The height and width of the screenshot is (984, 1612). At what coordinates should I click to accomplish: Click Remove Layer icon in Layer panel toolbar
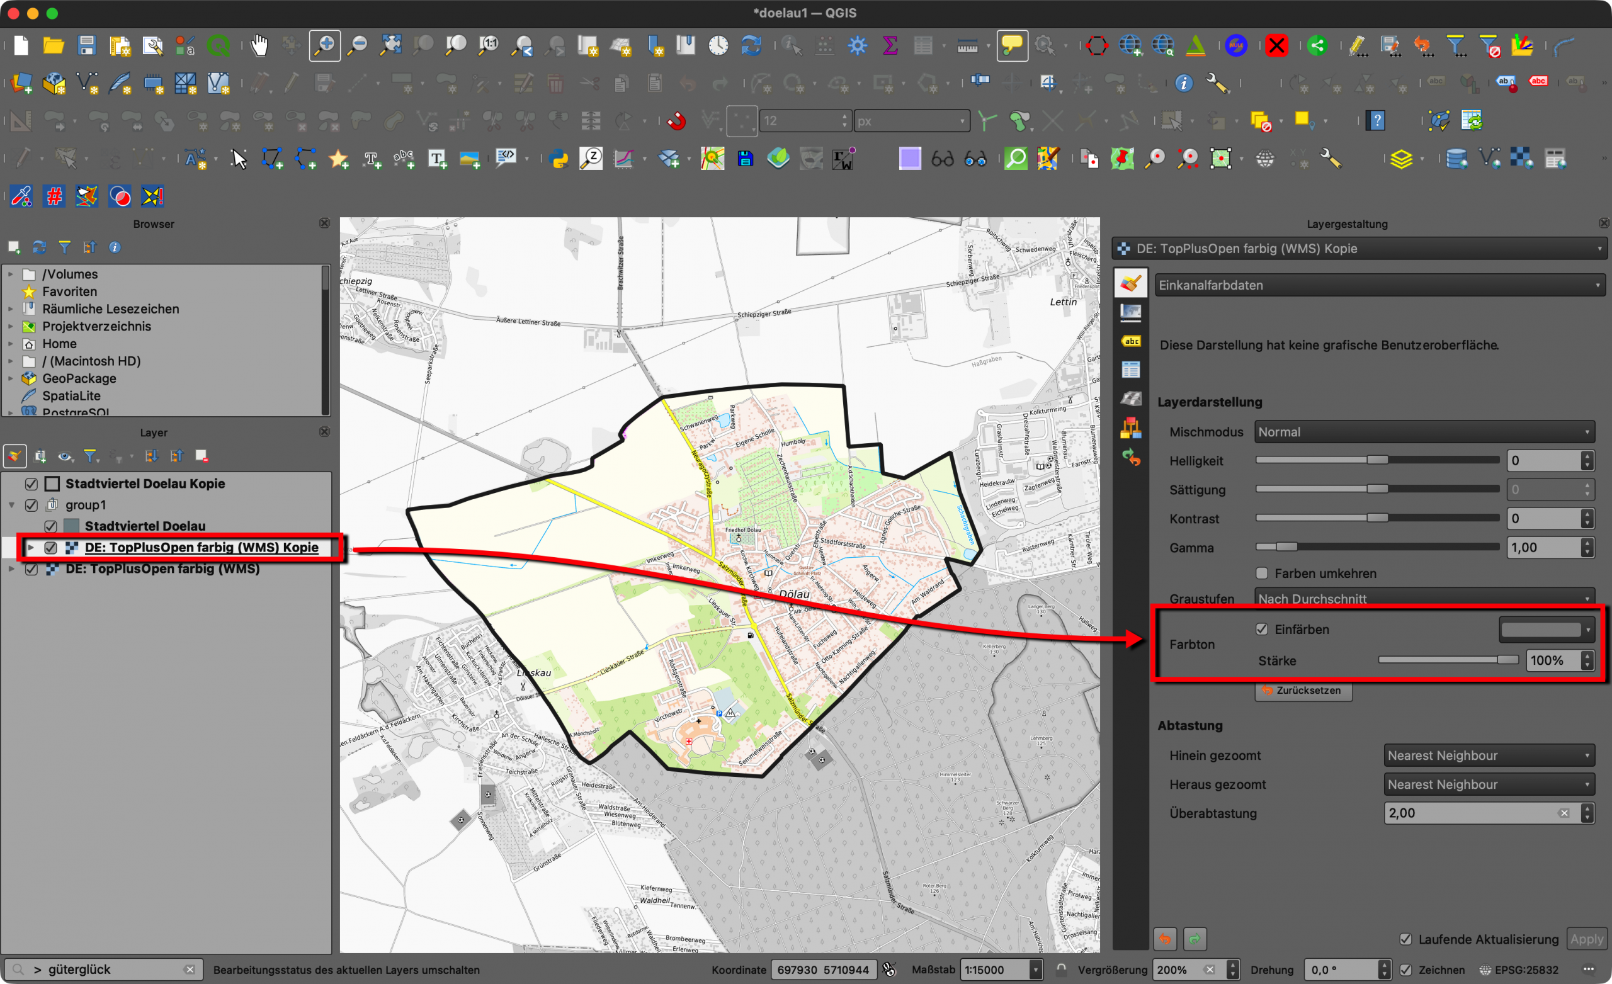click(201, 456)
